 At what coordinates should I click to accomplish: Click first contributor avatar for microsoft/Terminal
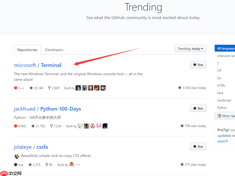[x=78, y=88]
